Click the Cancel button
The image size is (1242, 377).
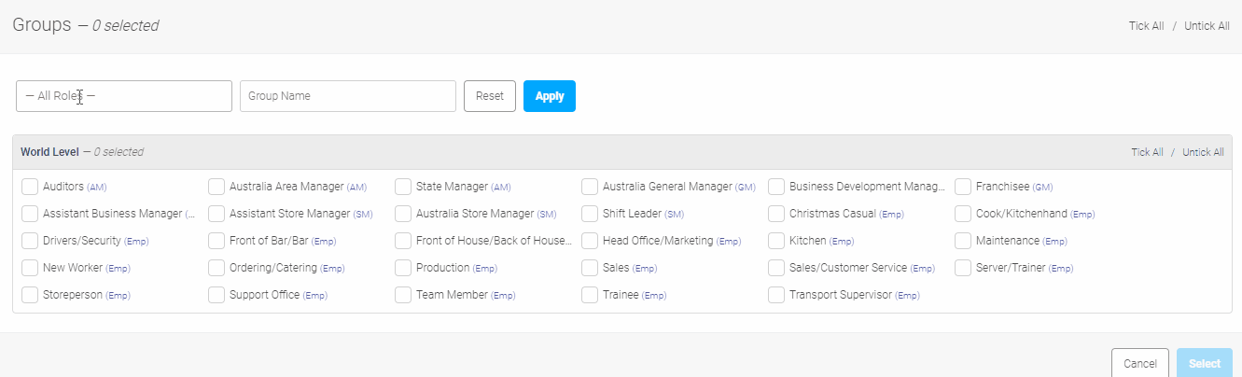tap(1140, 363)
